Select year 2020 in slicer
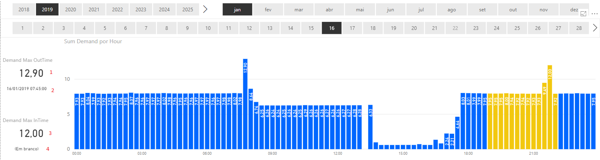The width and height of the screenshot is (600, 160). 70,9
